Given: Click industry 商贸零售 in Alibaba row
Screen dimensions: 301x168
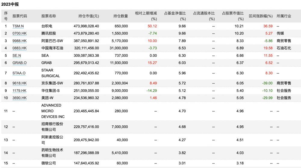Looking at the screenshot, I should (284, 41).
